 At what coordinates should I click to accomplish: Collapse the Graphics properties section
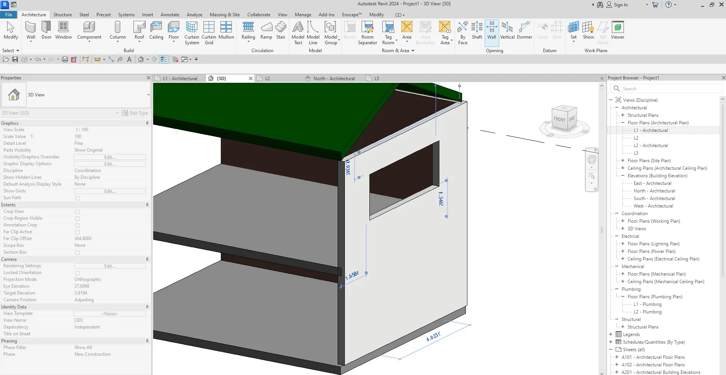coord(147,123)
